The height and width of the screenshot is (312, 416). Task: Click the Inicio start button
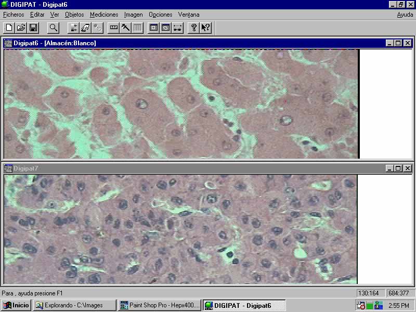(x=16, y=305)
